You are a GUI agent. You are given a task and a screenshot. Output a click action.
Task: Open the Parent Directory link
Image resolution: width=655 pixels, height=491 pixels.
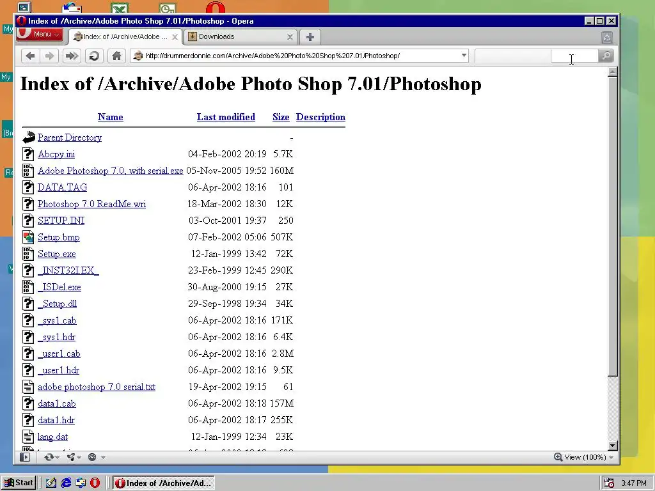pyautogui.click(x=70, y=137)
